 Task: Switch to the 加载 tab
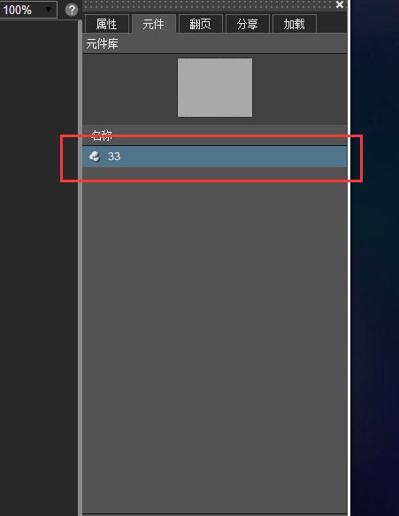pyautogui.click(x=295, y=24)
